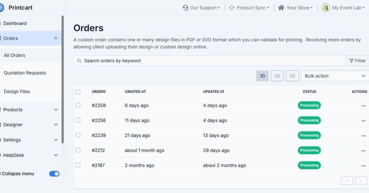
Task: Click '21 days ago' created cell
Action: (x=137, y=136)
